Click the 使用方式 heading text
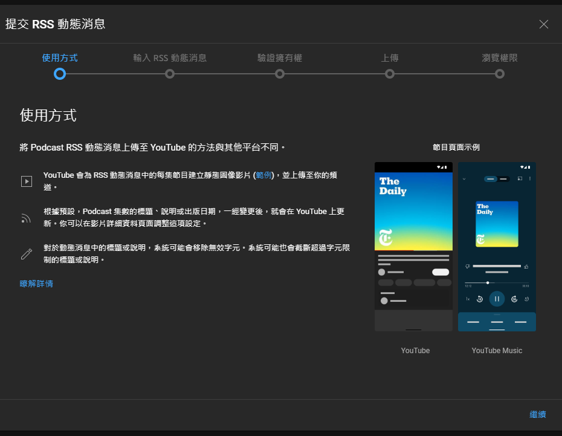Screen dimensions: 562x436 tap(48, 115)
